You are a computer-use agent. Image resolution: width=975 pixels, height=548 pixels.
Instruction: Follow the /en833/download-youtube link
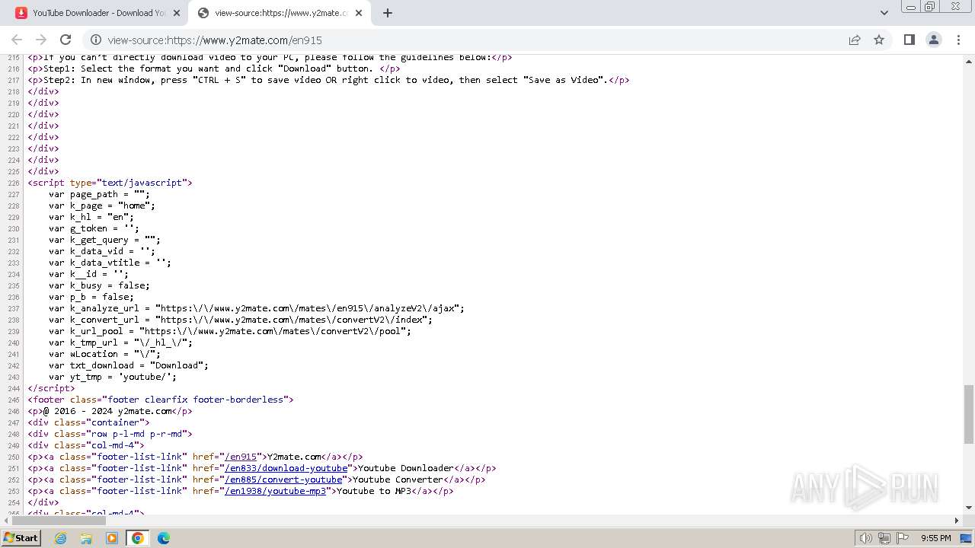point(286,468)
